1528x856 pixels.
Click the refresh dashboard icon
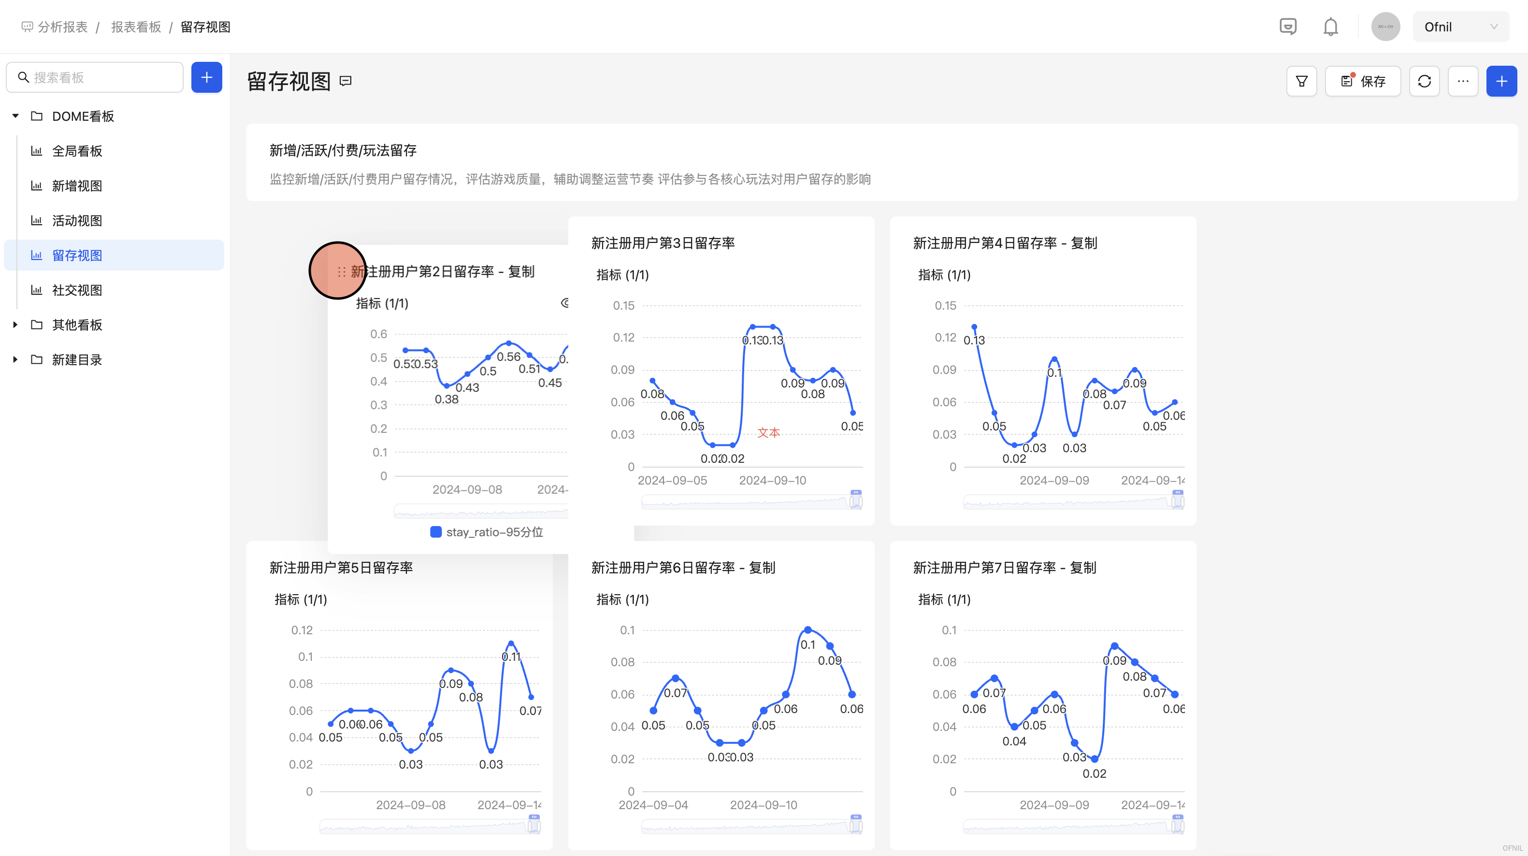tap(1424, 81)
